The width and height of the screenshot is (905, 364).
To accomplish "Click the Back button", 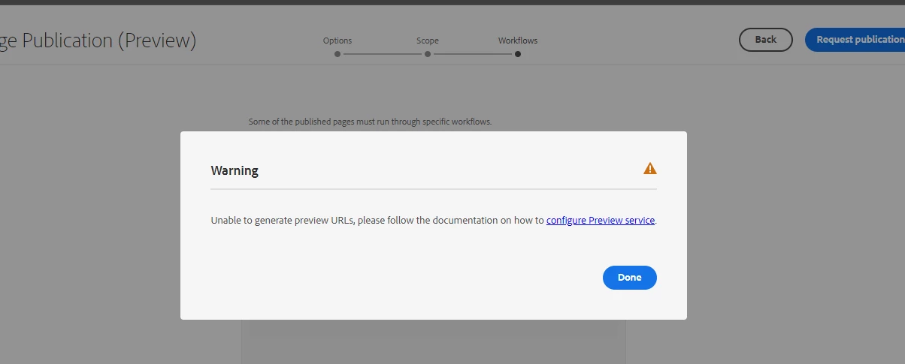I will (x=765, y=40).
